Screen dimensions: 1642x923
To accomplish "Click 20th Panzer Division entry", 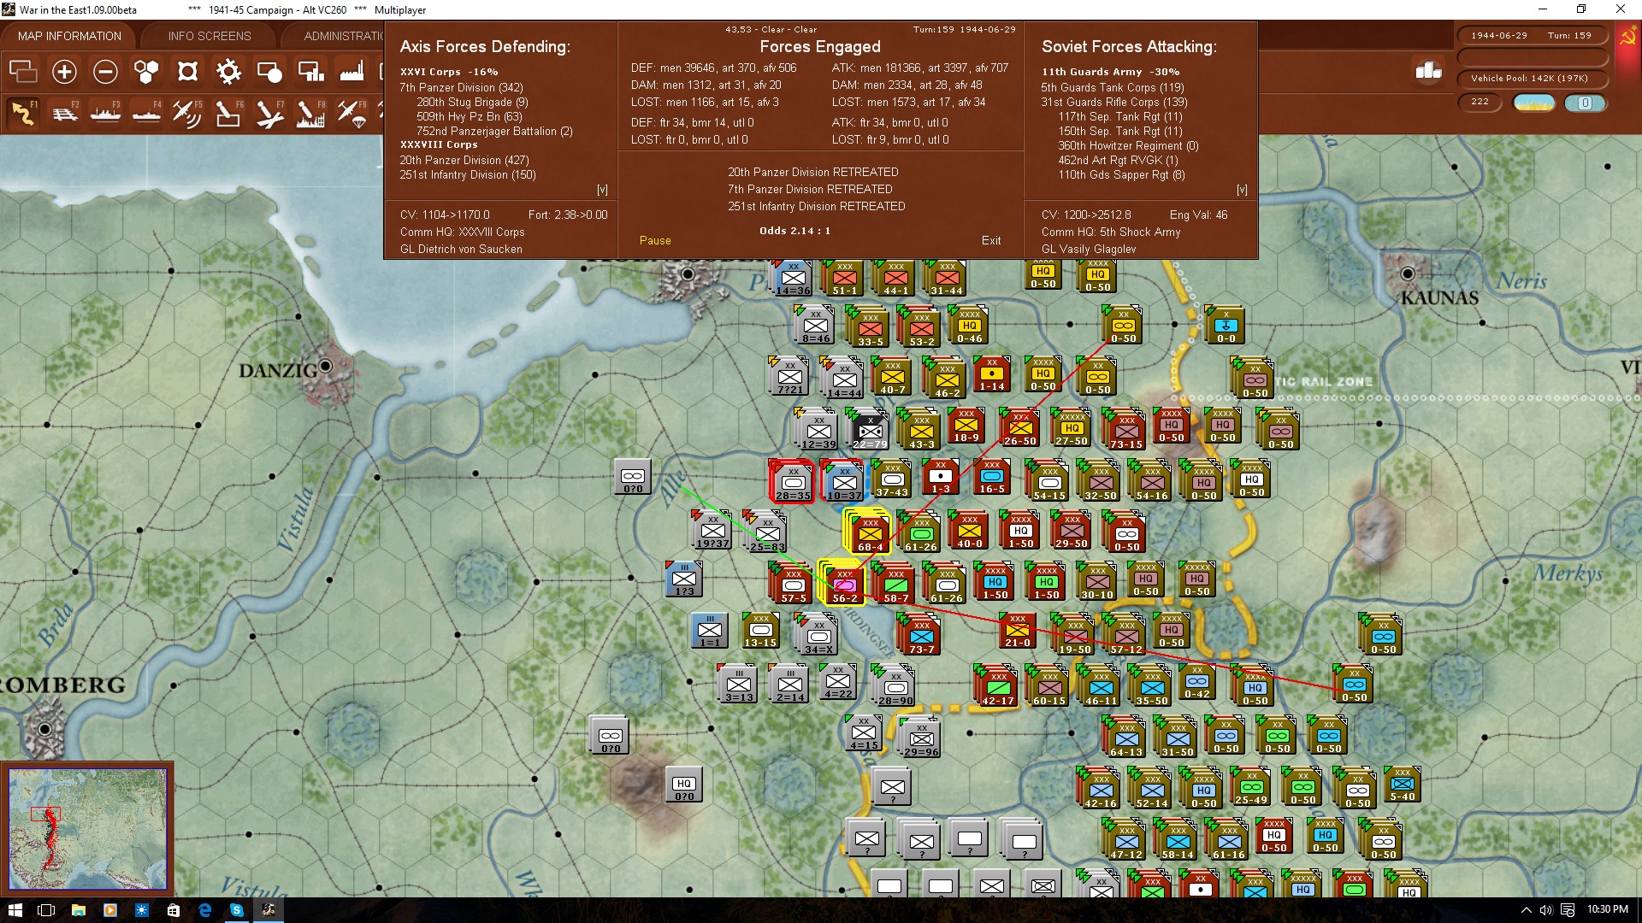I will pos(464,160).
